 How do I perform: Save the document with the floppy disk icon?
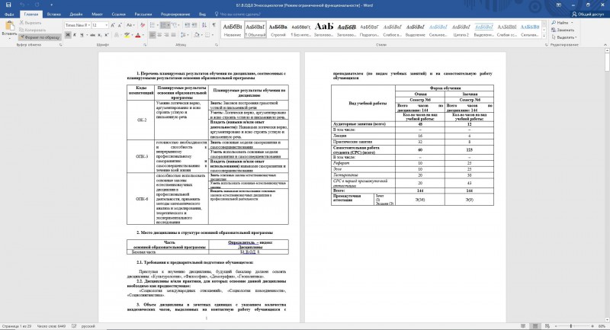point(8,5)
